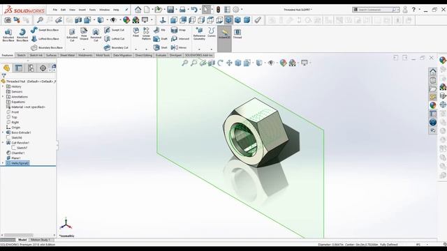
Task: Click the Rebuild traffic light icon
Action: click(218, 10)
